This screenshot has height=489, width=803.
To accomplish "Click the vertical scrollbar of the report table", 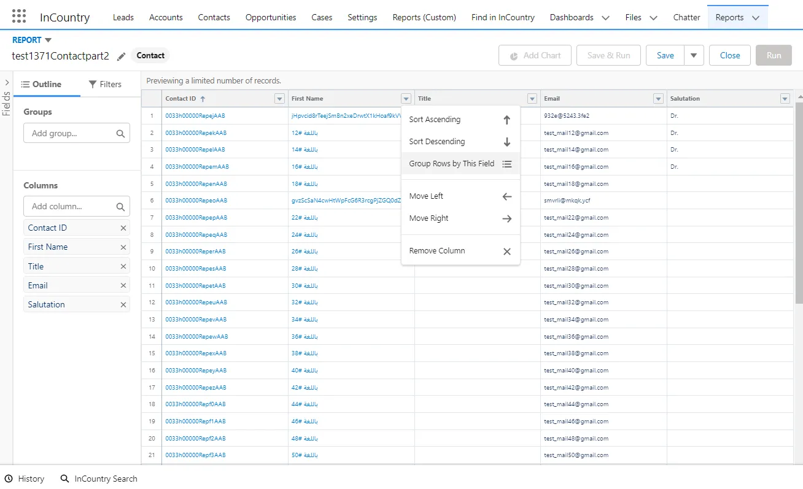I will pos(798,202).
